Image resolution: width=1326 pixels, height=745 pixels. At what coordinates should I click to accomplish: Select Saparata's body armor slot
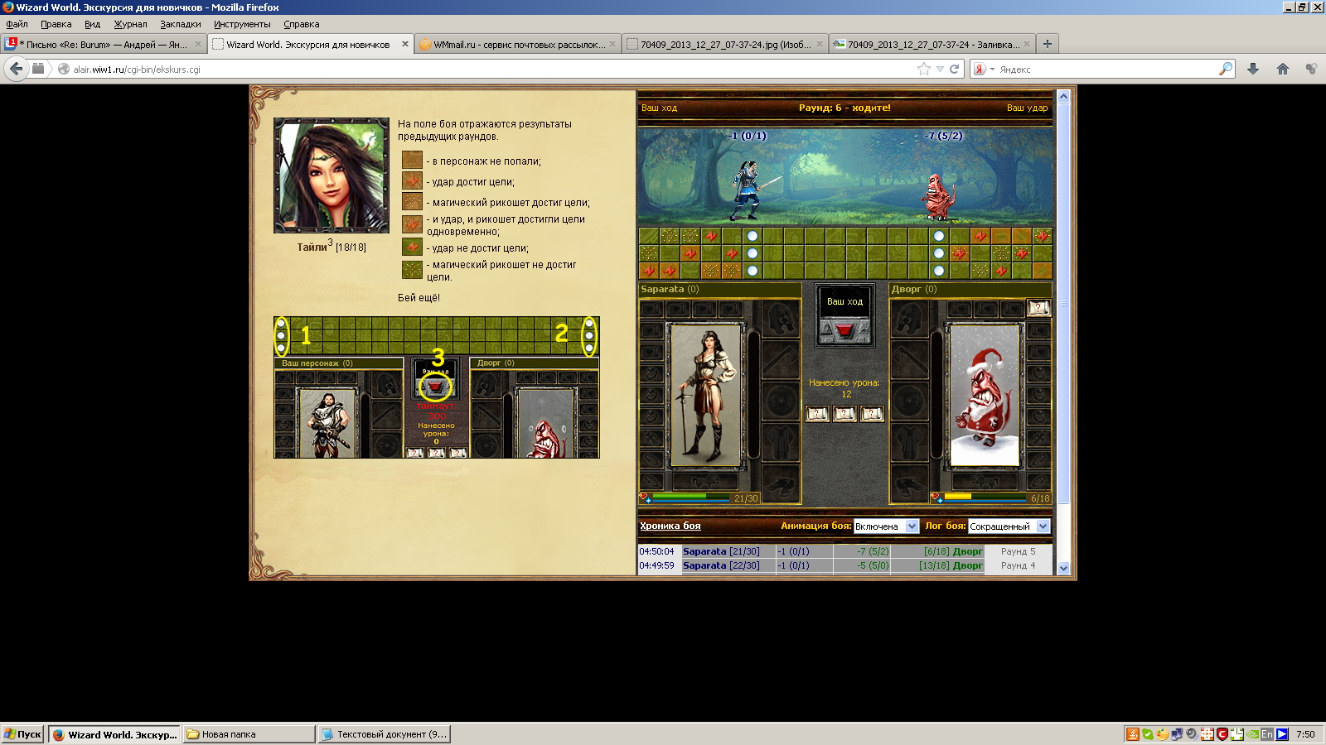coord(781,442)
